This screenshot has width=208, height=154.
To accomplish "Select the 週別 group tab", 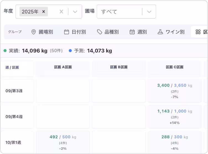I will [x=138, y=32].
